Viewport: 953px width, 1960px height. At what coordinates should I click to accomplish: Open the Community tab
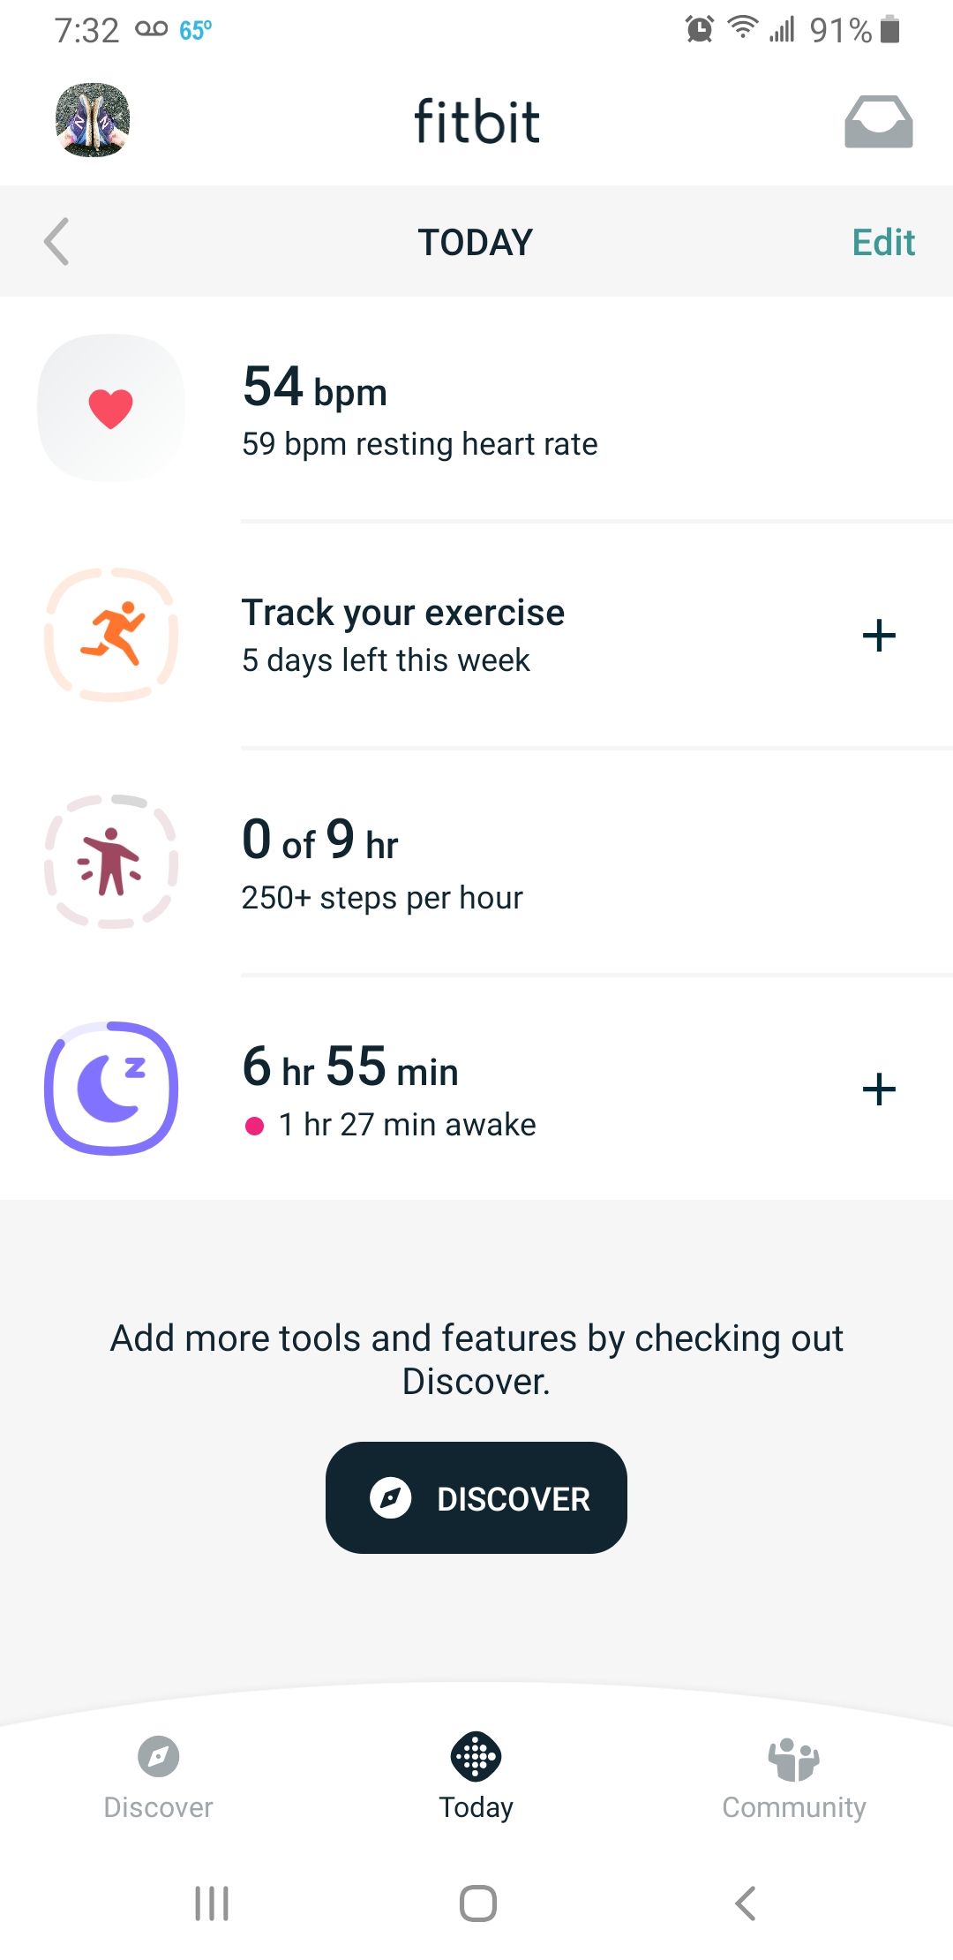794,1776
